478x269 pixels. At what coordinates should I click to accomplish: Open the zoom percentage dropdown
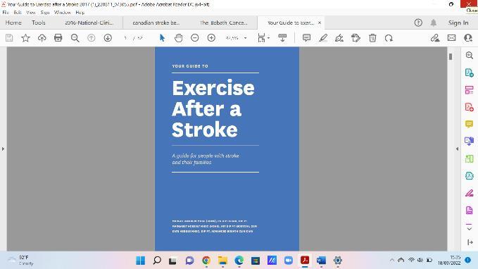246,38
